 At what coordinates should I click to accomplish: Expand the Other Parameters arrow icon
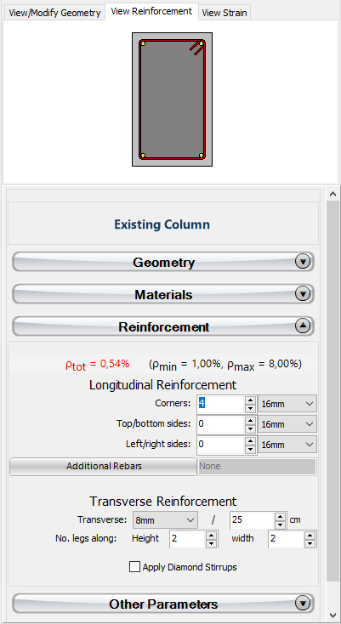click(303, 604)
